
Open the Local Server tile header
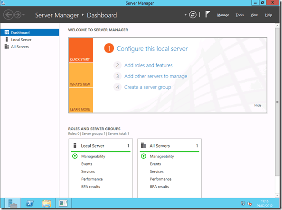[x=101, y=146]
